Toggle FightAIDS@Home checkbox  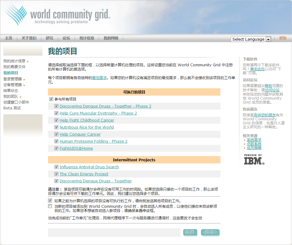pyautogui.click(x=56, y=148)
